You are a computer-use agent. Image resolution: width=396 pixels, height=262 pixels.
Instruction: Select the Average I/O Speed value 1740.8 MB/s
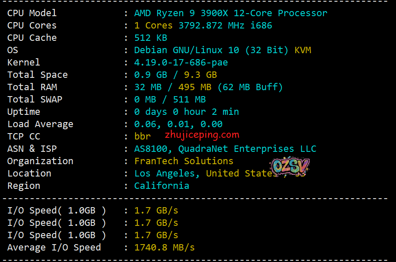point(164,248)
